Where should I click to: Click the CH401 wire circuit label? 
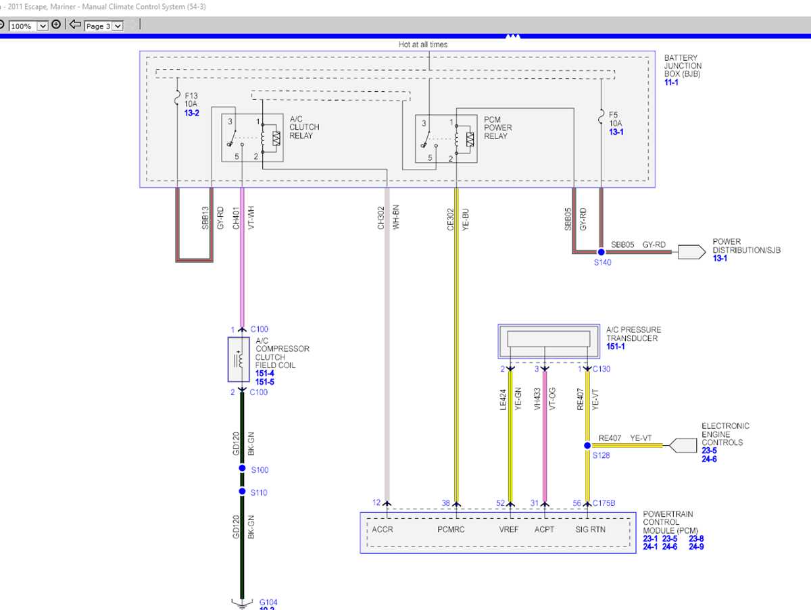(237, 218)
